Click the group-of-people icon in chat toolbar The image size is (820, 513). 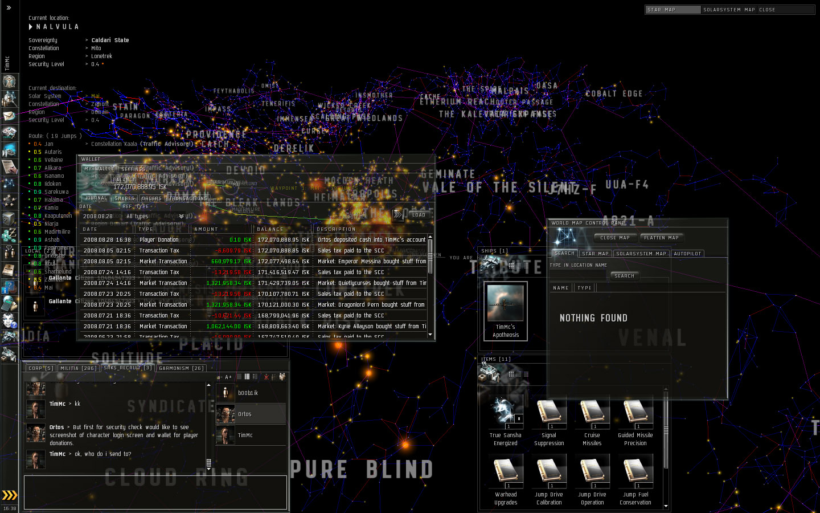282,377
